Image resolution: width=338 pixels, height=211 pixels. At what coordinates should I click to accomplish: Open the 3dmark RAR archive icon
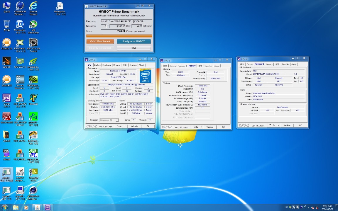coord(6,155)
